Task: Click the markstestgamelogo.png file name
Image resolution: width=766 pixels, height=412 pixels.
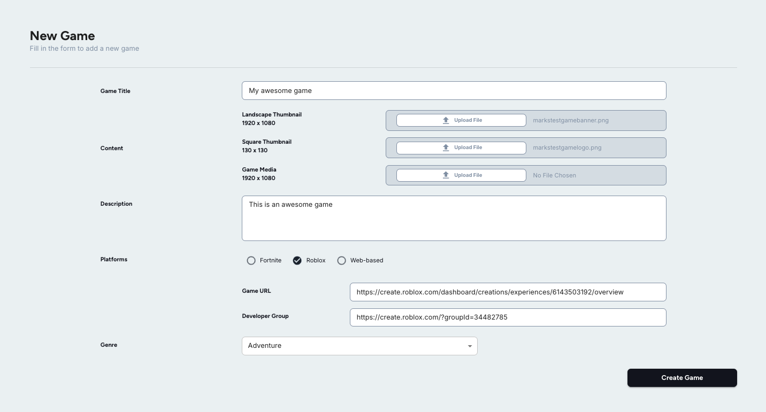Action: pyautogui.click(x=567, y=147)
